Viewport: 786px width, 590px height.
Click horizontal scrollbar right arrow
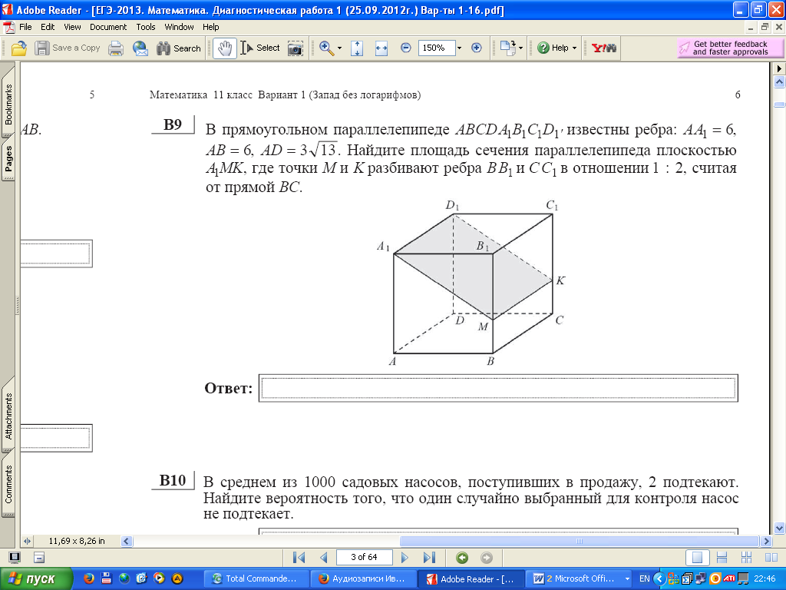[766, 542]
